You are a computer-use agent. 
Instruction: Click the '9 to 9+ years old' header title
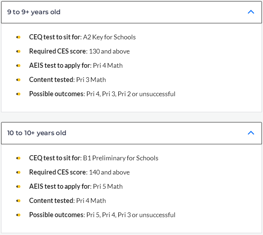point(34,12)
